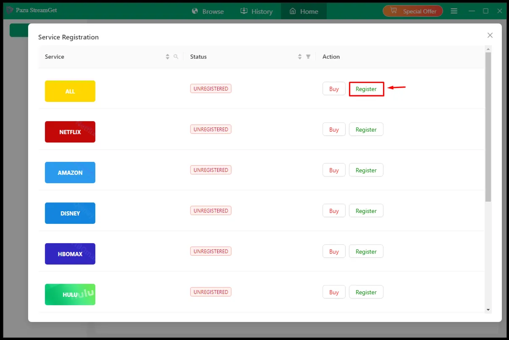Click the DISNEY service badge
The height and width of the screenshot is (340, 509).
coord(70,213)
